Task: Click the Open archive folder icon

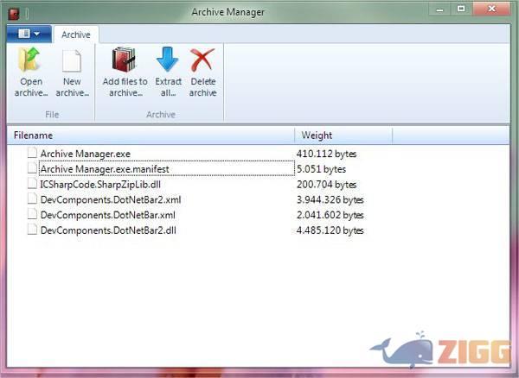Action: click(x=29, y=60)
